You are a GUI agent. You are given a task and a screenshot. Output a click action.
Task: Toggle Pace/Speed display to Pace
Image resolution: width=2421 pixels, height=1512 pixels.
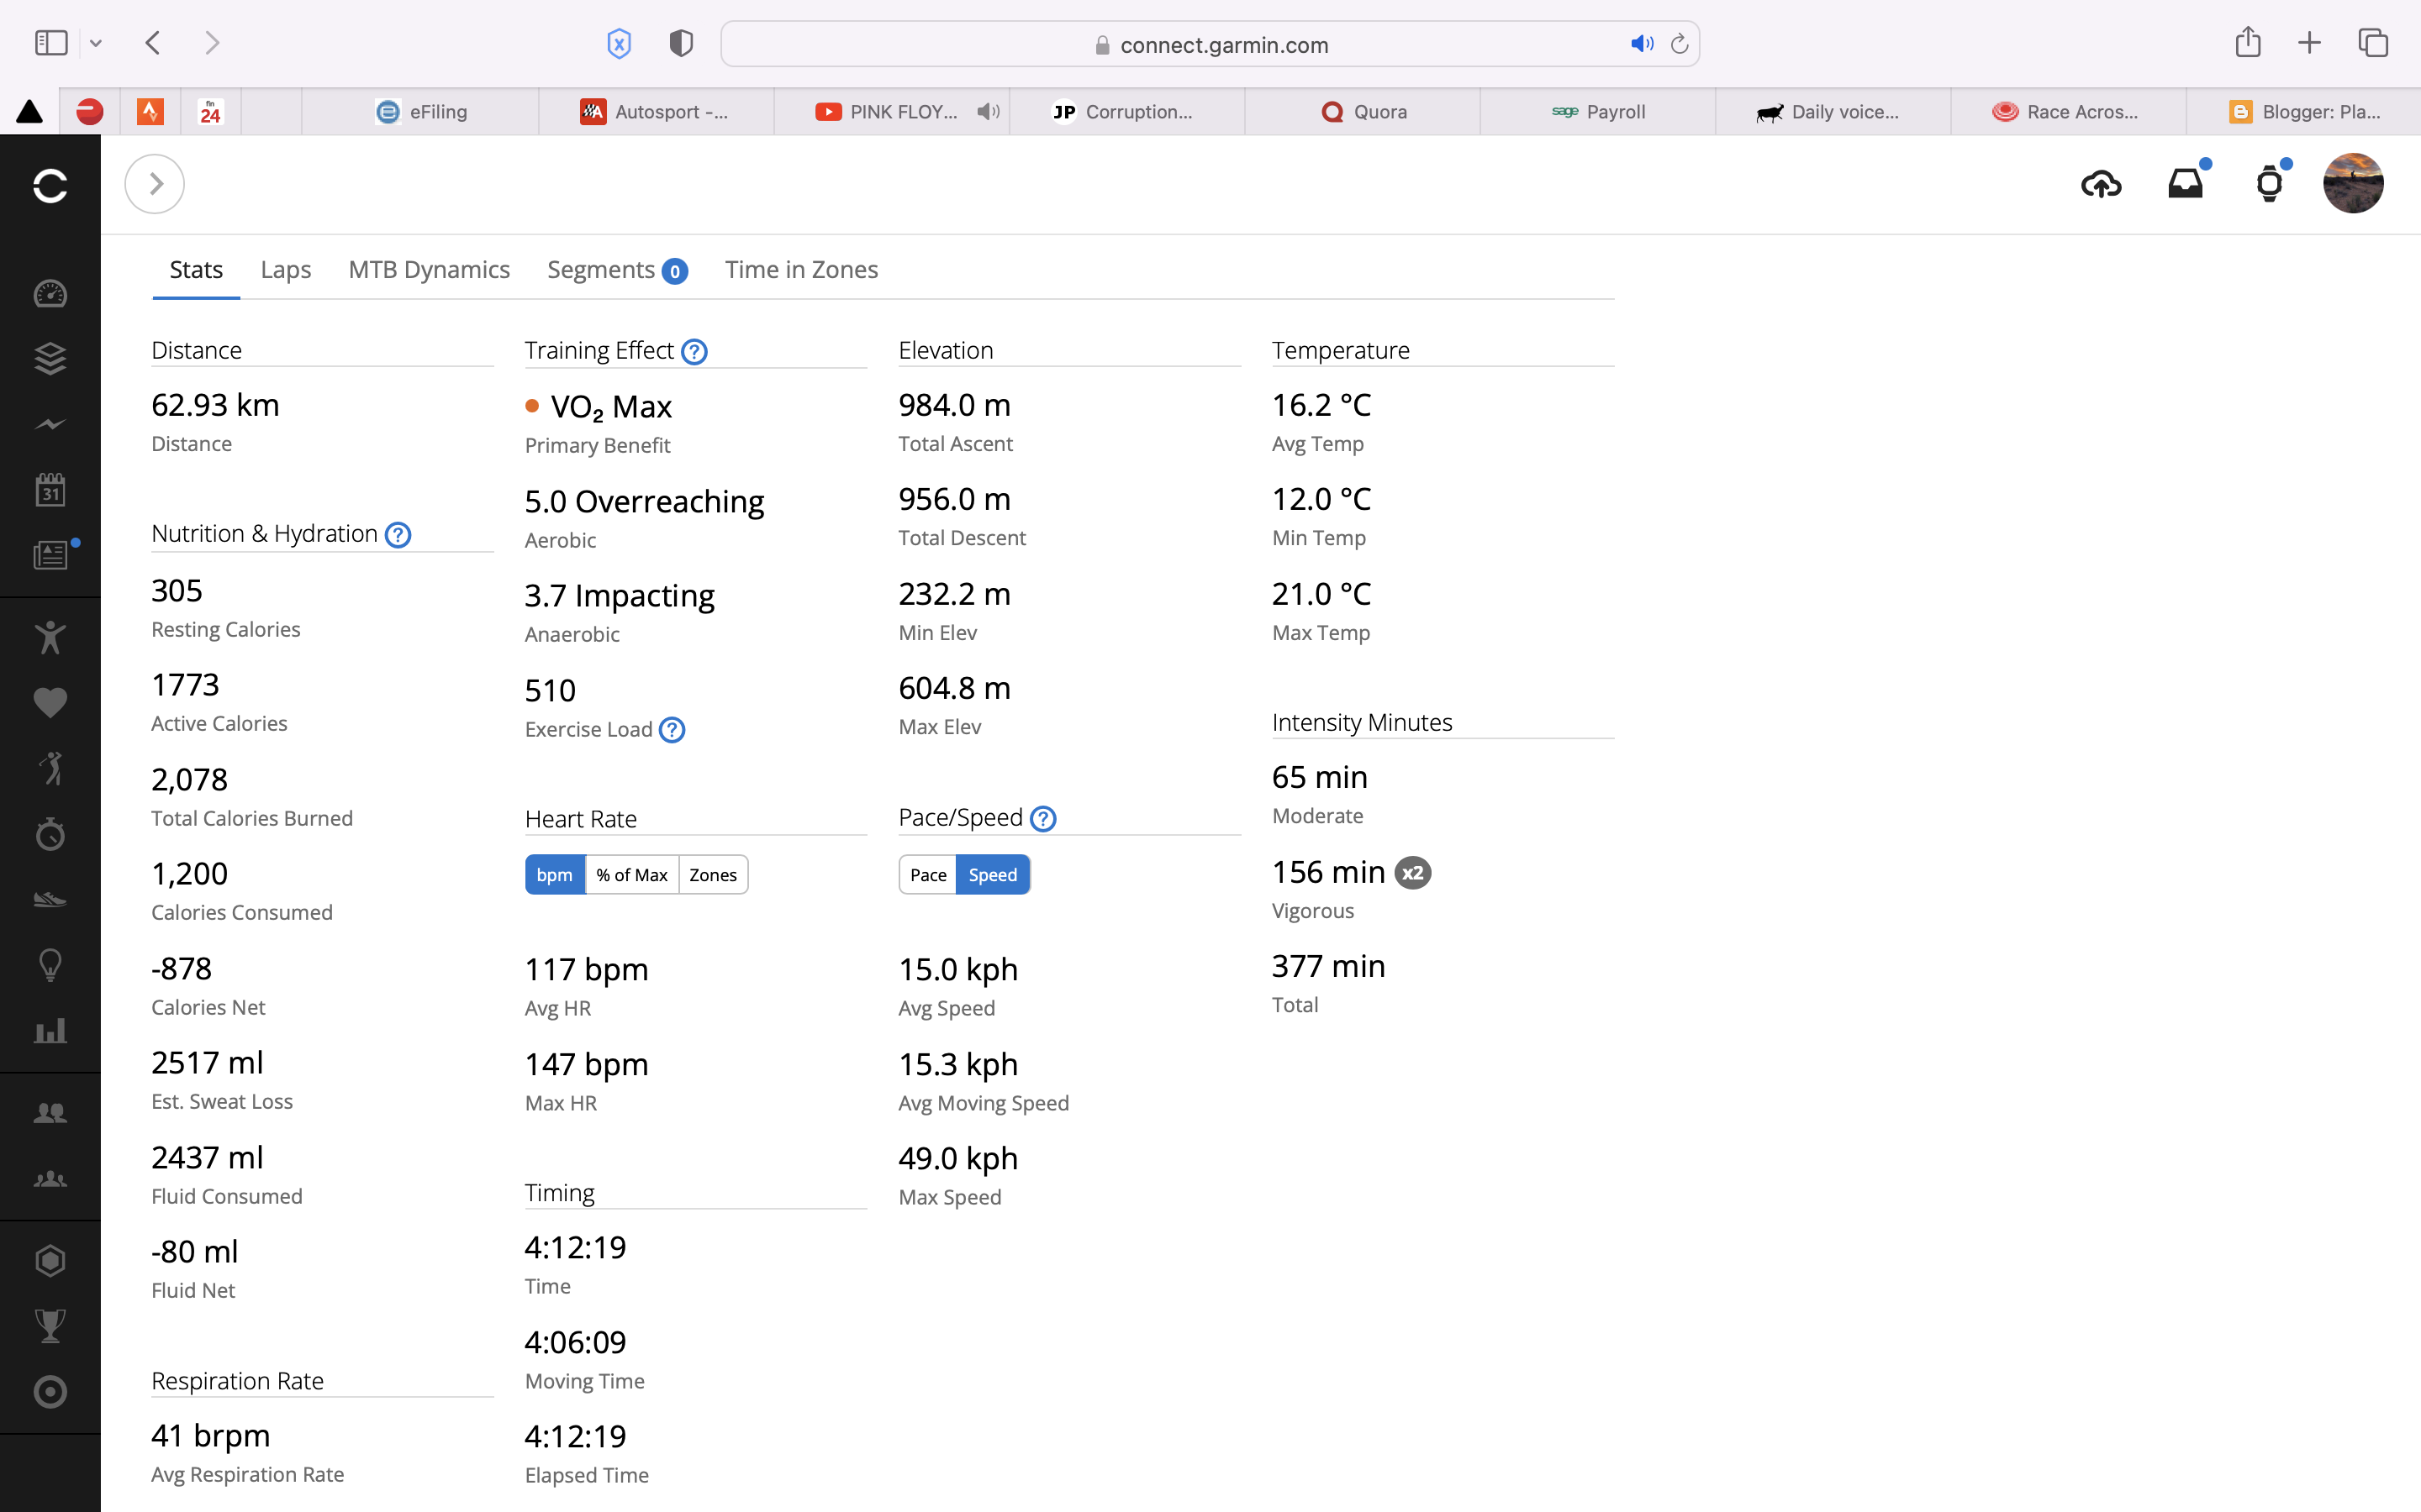(x=927, y=875)
